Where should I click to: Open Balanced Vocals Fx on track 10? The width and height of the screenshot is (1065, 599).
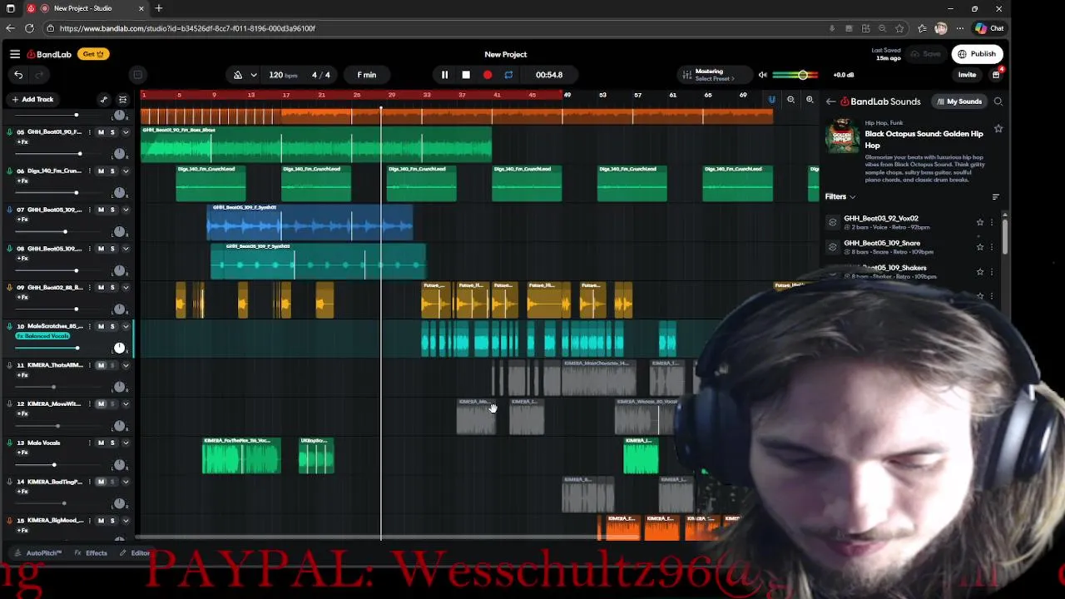[x=42, y=336]
